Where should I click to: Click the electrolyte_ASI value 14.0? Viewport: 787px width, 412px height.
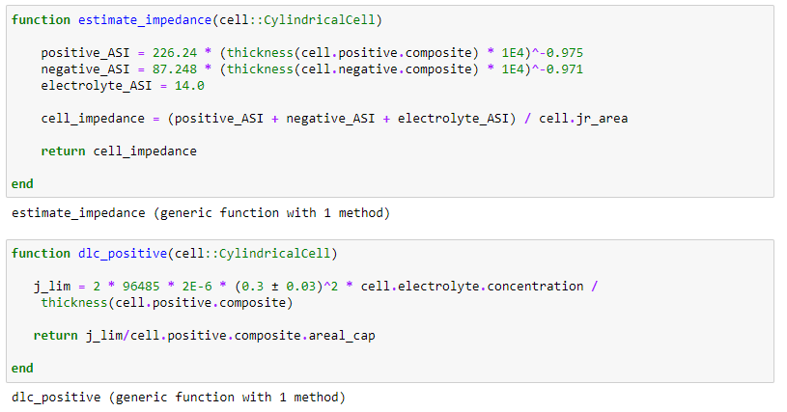pos(189,86)
